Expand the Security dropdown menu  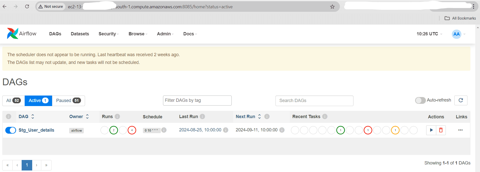pos(108,34)
